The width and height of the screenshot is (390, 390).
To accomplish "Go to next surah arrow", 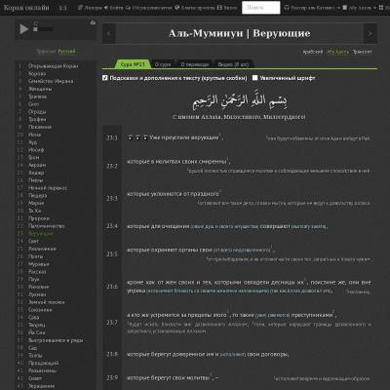I will [370, 33].
